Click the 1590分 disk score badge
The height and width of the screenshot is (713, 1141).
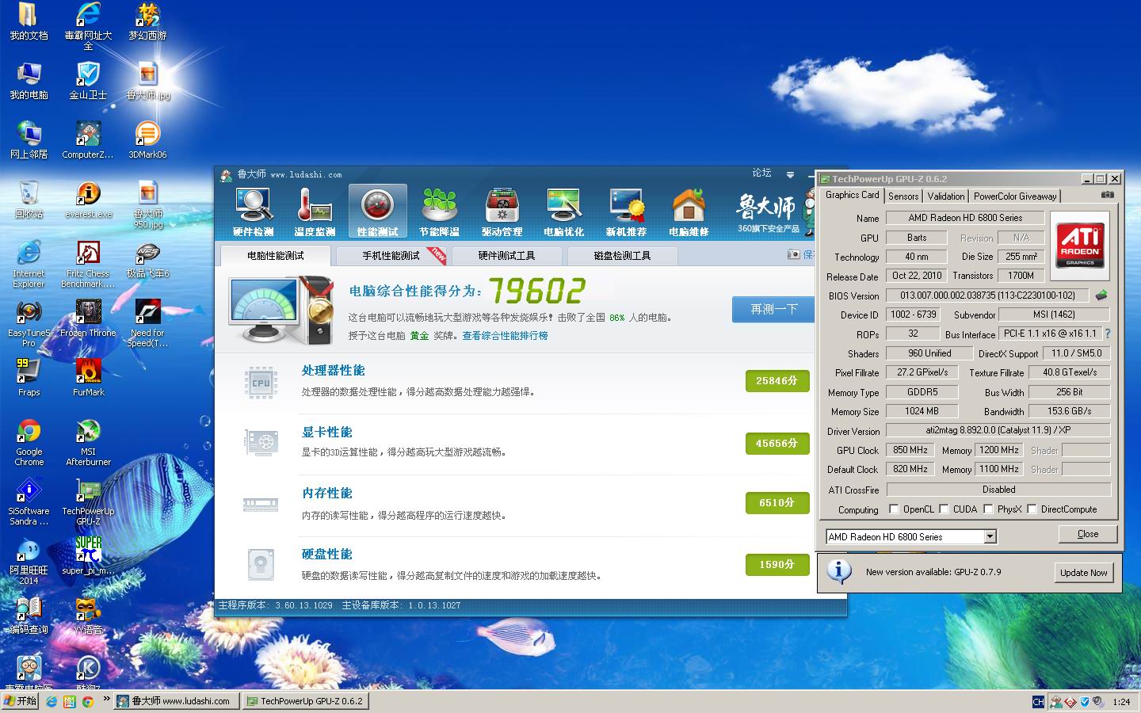click(777, 565)
